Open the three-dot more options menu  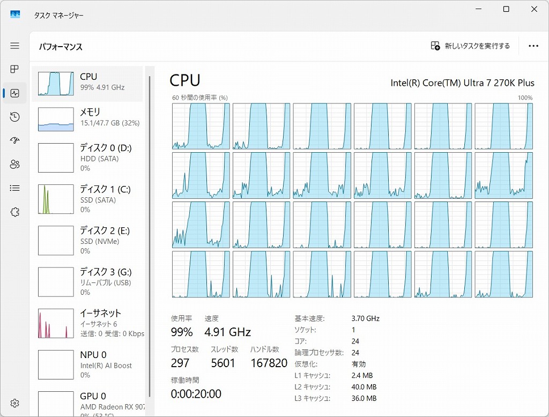tap(533, 46)
